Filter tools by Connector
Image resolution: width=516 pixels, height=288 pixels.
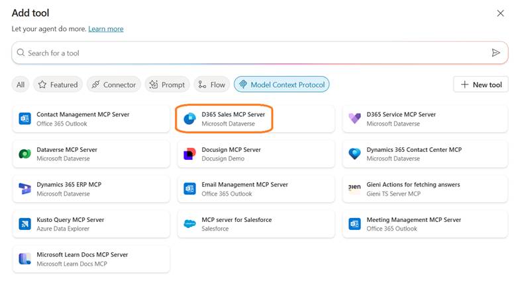114,85
